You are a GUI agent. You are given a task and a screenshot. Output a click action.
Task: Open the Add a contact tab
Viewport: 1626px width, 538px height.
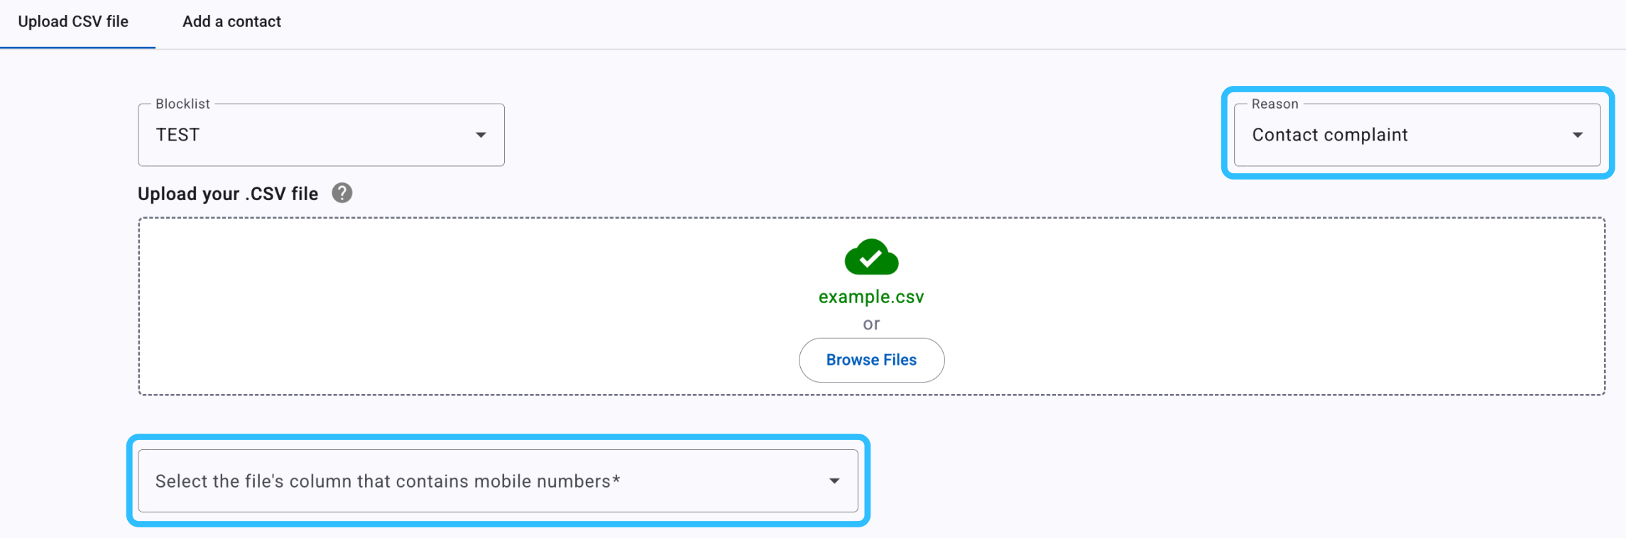click(231, 22)
